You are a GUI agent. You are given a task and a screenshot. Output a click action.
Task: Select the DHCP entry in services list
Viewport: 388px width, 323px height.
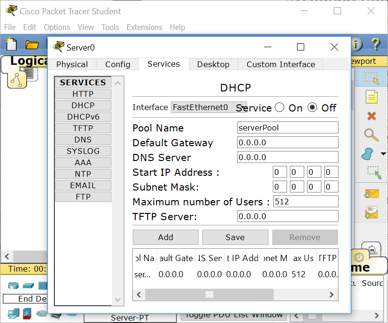83,105
